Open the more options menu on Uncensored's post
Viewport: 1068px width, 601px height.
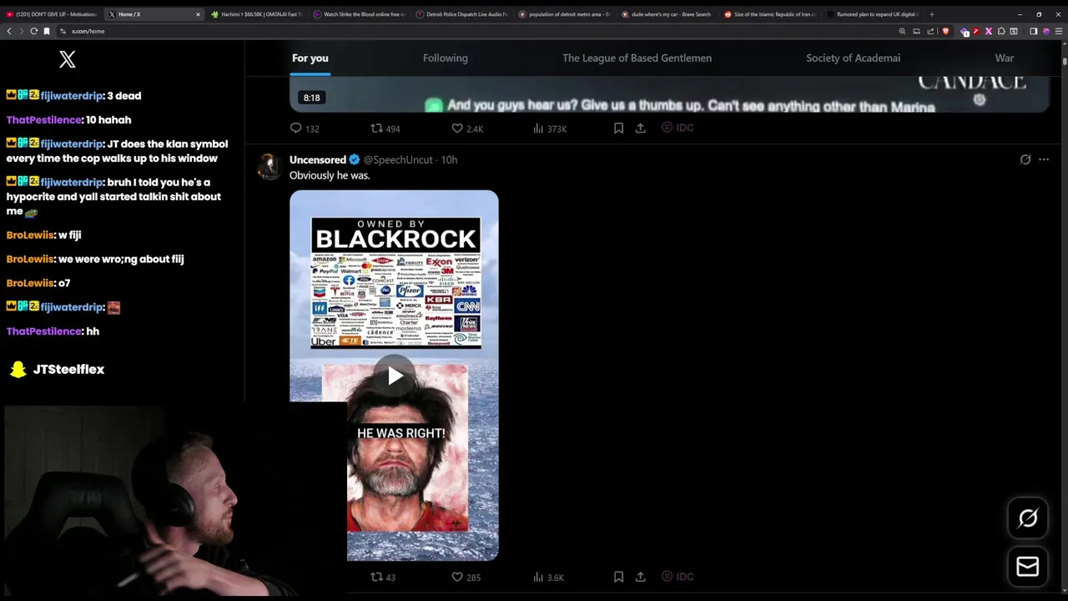1044,159
